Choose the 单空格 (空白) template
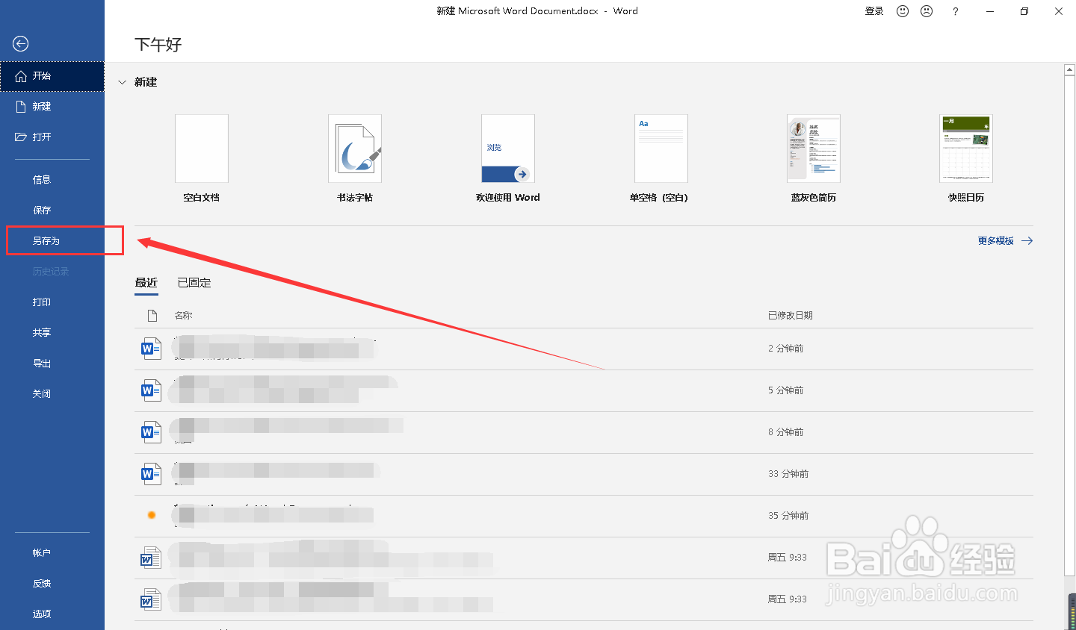This screenshot has width=1076, height=630. (661, 158)
